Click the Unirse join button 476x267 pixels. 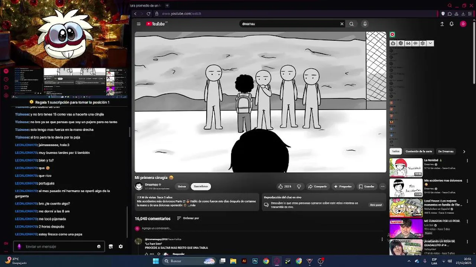182,187
